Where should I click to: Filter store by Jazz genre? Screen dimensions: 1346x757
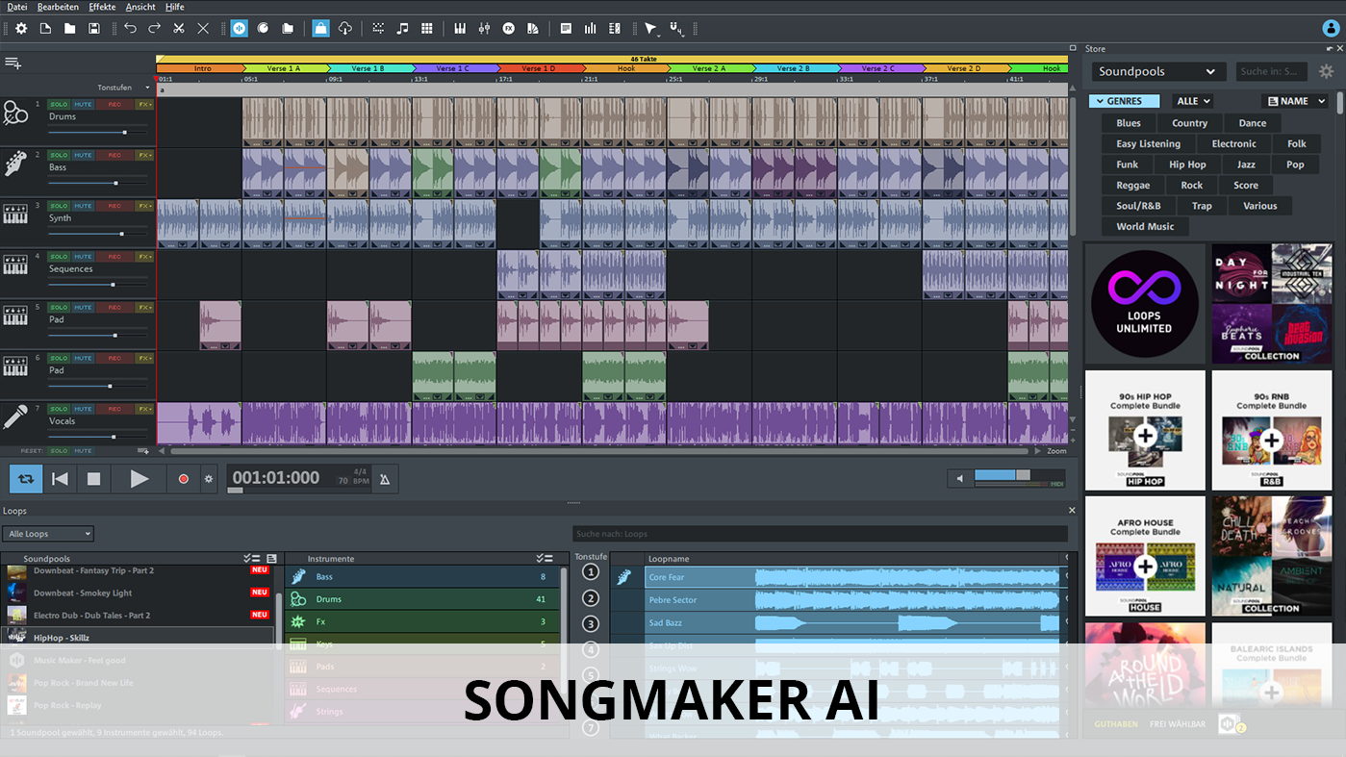coord(1246,164)
